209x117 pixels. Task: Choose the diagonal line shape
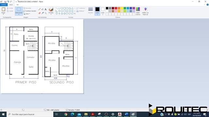(x=56, y=8)
